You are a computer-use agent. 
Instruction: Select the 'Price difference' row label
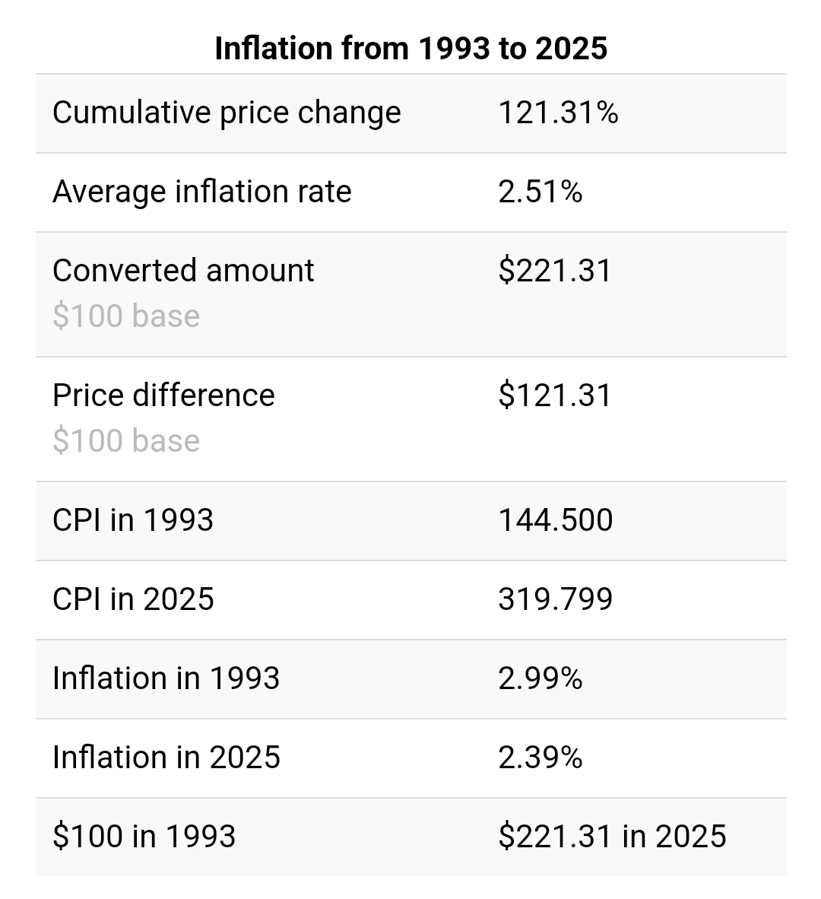163,395
